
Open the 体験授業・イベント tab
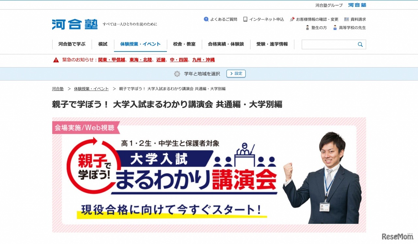[140, 44]
